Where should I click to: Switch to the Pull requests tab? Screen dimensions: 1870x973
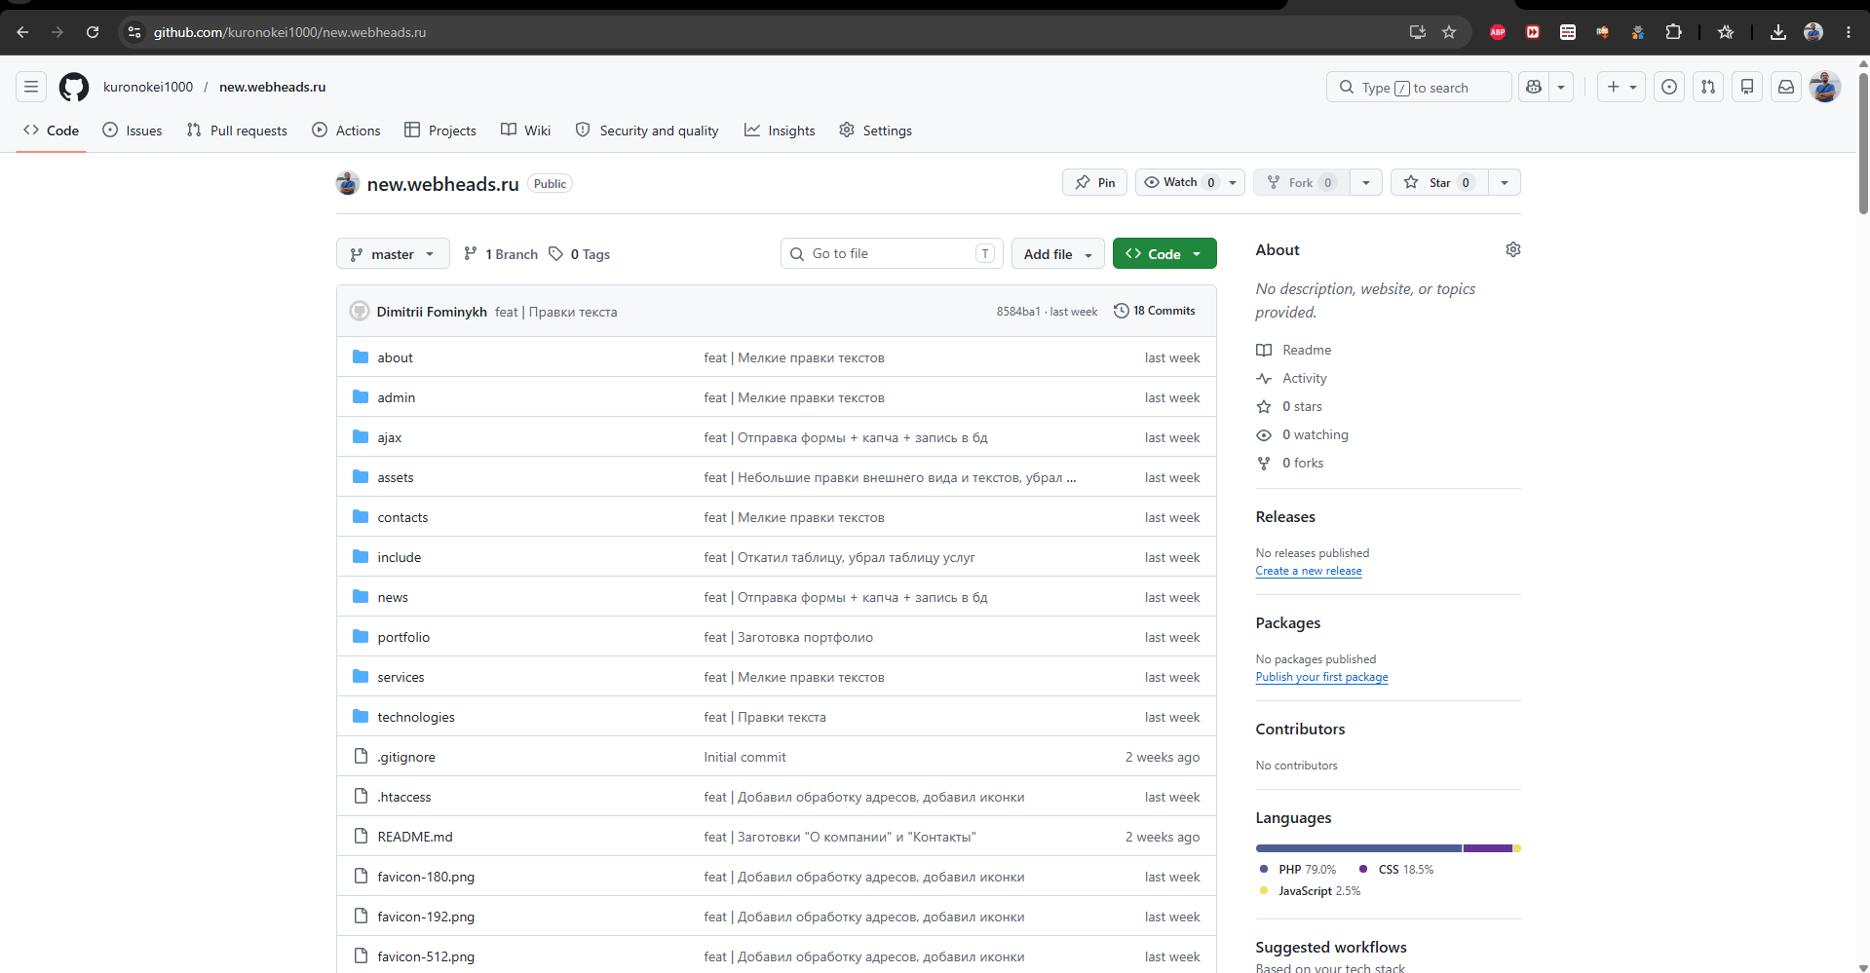tap(237, 131)
